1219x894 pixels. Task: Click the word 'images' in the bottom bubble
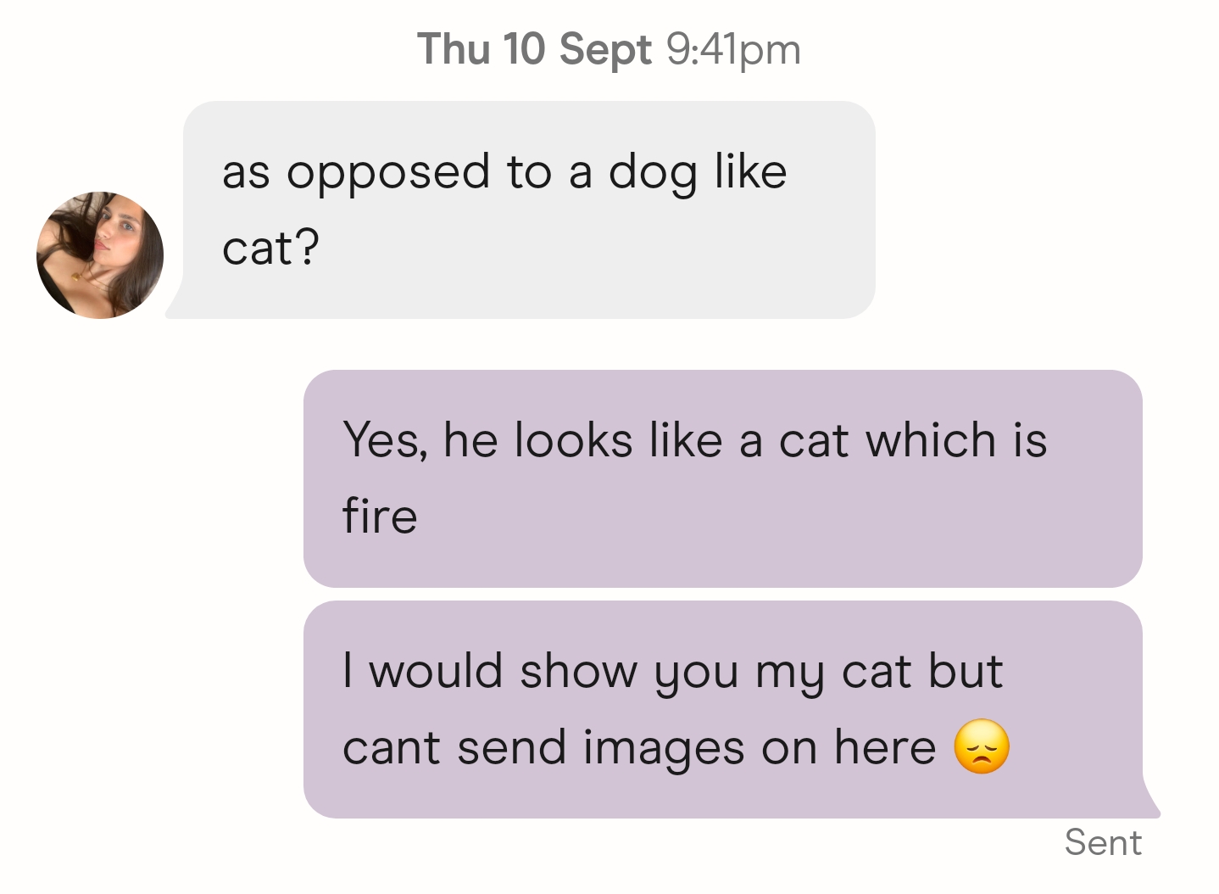point(664,750)
